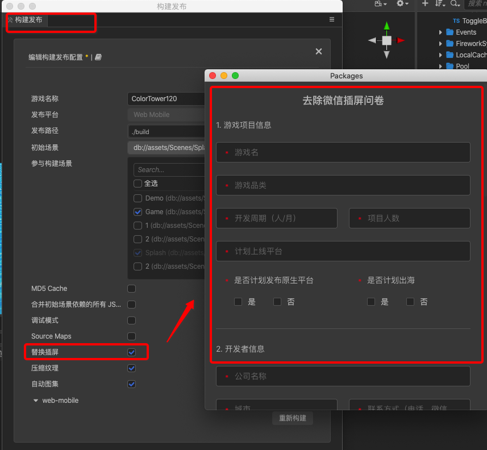Image resolution: width=487 pixels, height=450 pixels.
Task: Check 是 under 是否计划出海
Action: pos(371,302)
